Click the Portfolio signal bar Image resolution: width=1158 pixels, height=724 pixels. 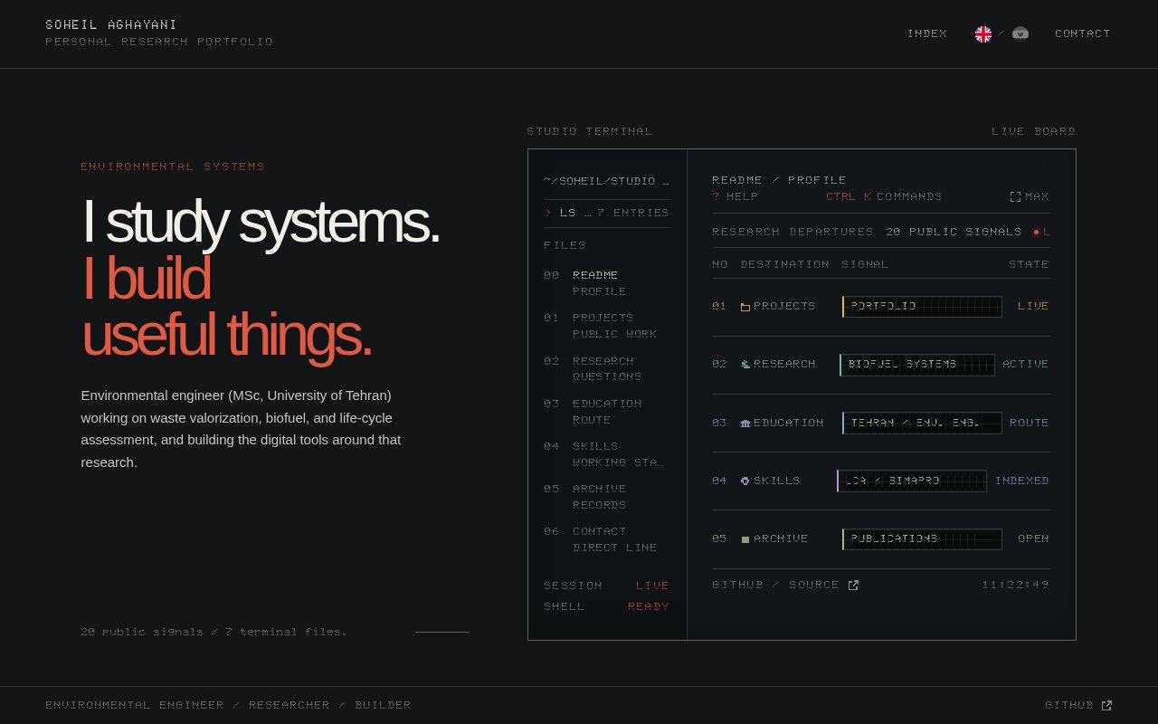tap(922, 307)
